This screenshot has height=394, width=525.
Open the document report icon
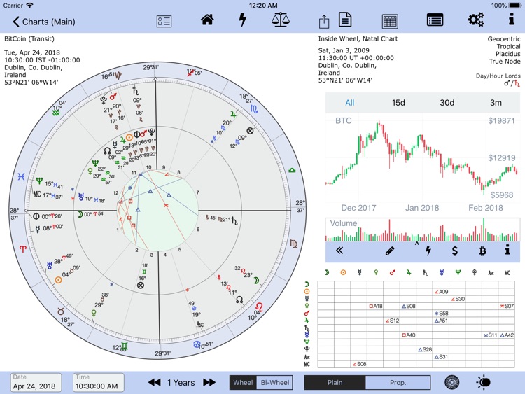[x=345, y=20]
